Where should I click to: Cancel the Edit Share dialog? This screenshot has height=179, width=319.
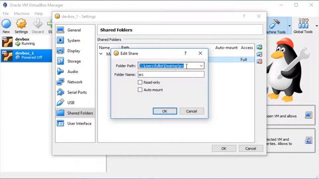click(191, 111)
